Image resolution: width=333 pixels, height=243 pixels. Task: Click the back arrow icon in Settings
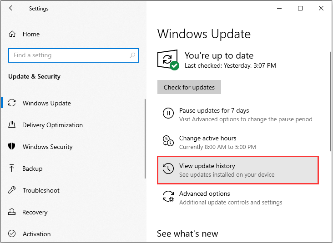click(12, 8)
